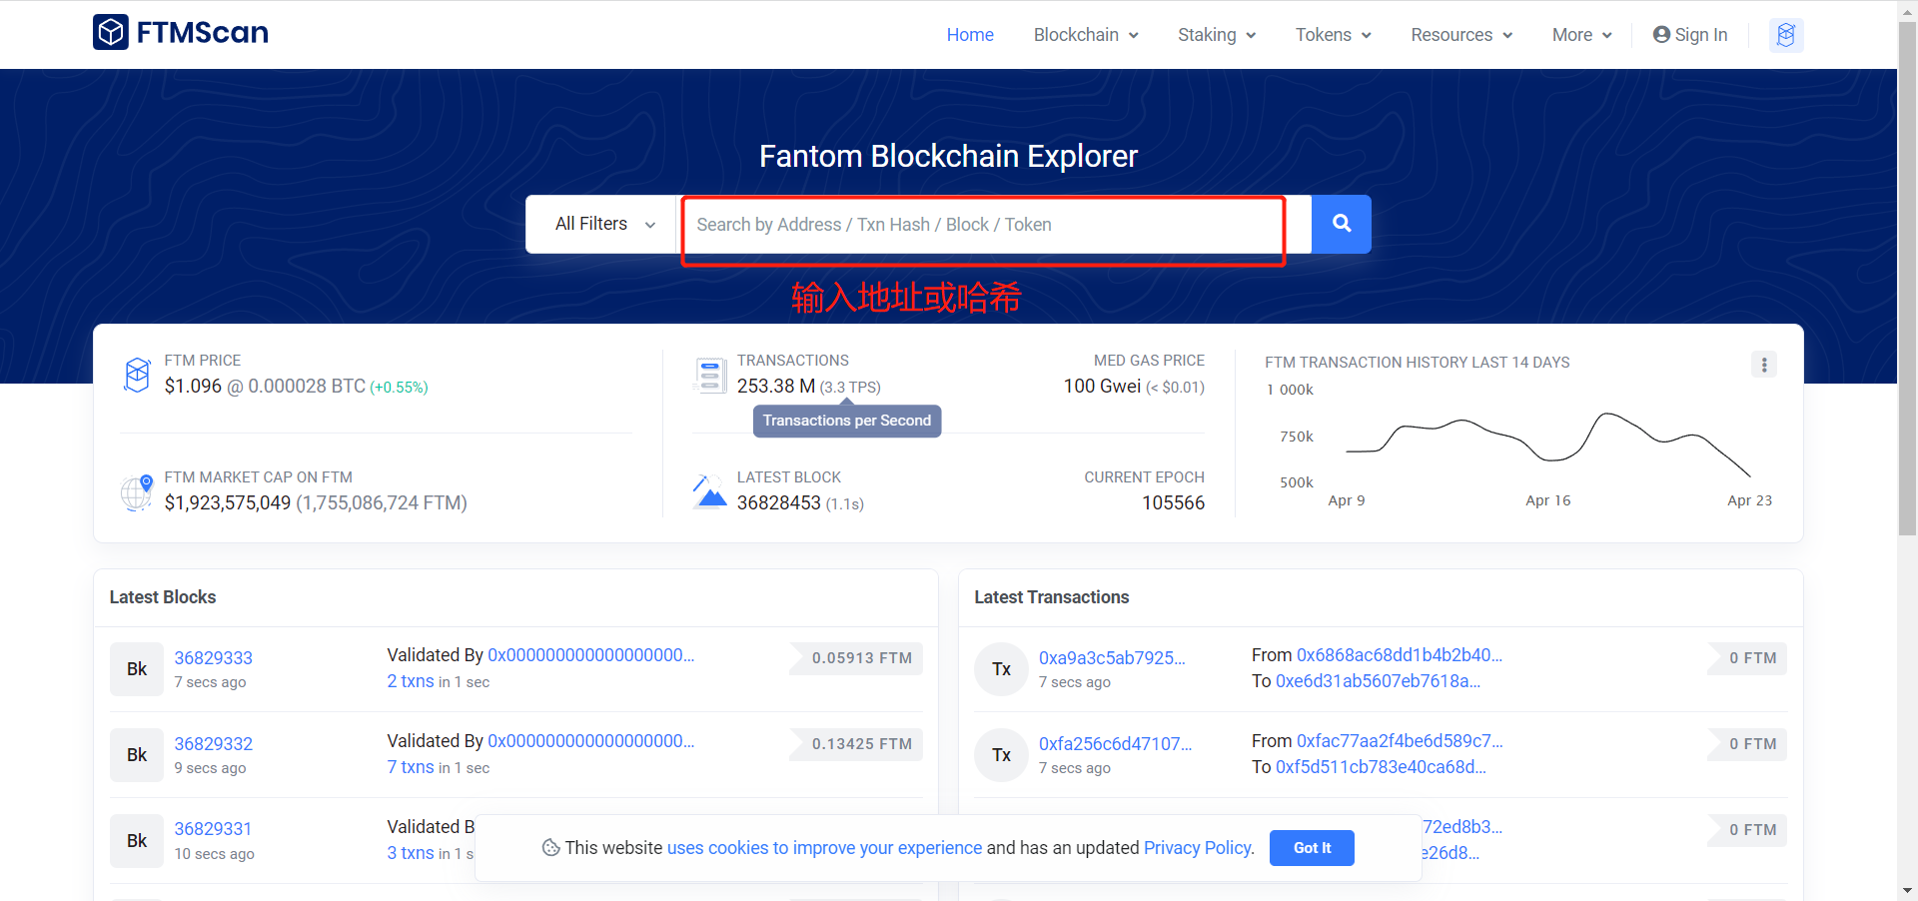Click the FTMScan logo icon
The height and width of the screenshot is (901, 1918).
111,32
